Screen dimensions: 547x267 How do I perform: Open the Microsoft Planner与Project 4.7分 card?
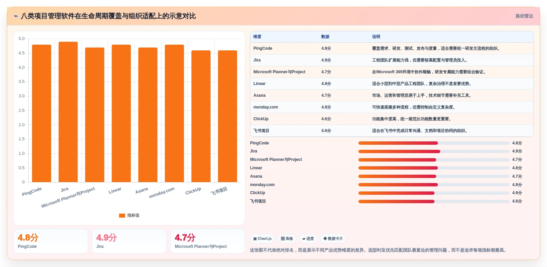click(x=207, y=241)
